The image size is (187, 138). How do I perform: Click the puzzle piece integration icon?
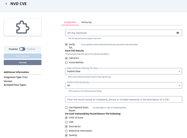(x=23, y=27)
